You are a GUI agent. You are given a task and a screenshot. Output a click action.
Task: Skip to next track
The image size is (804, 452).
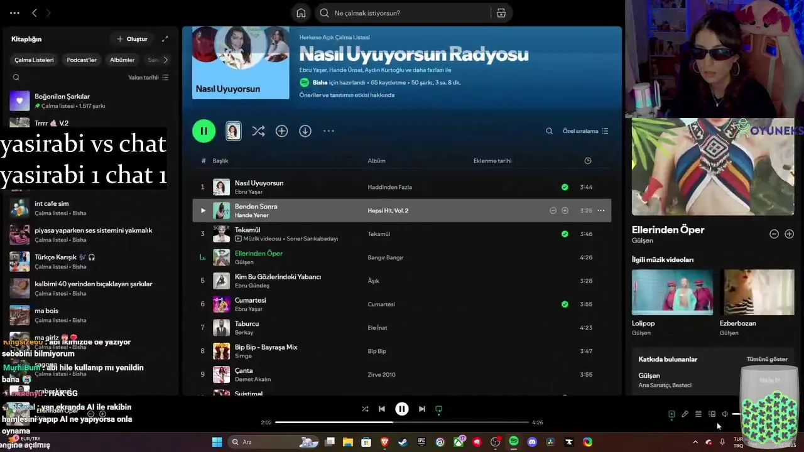click(x=422, y=409)
